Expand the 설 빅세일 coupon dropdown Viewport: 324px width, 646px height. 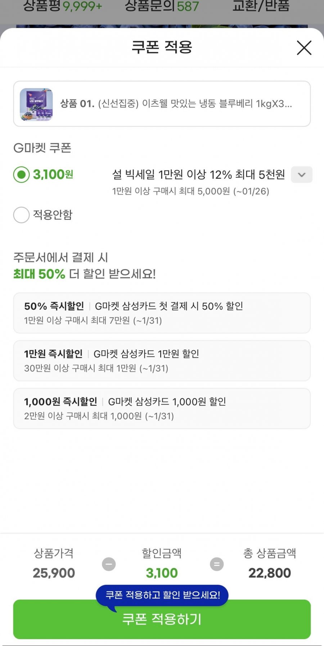pos(301,175)
